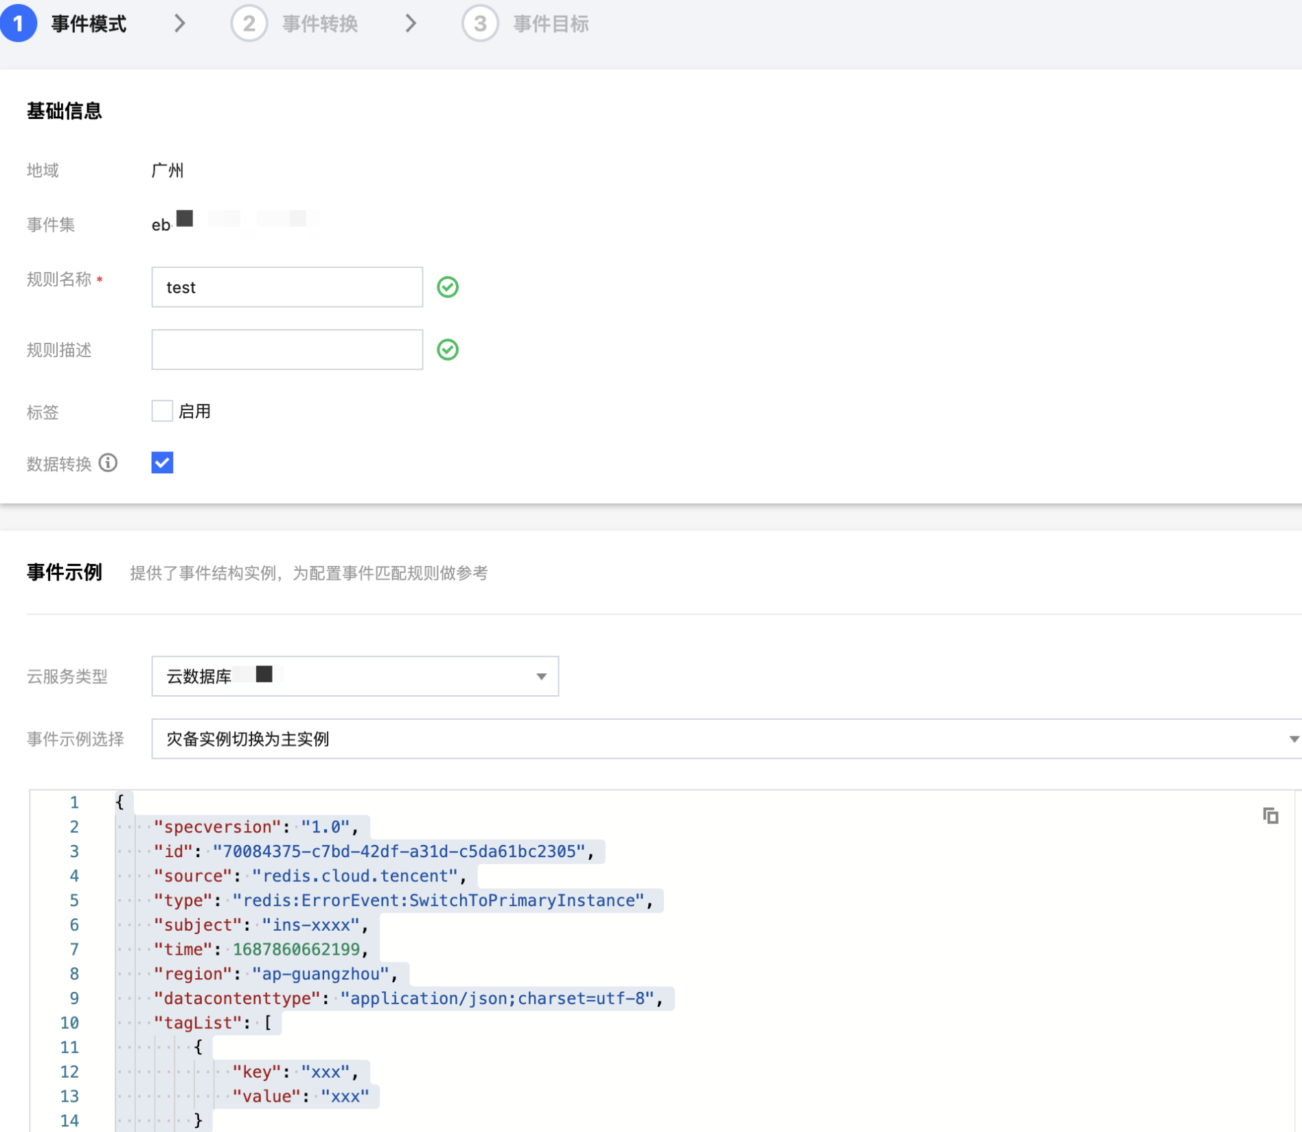Expand the 事件示例选择 dropdown
Image resolution: width=1302 pixels, height=1132 pixels.
tap(724, 739)
